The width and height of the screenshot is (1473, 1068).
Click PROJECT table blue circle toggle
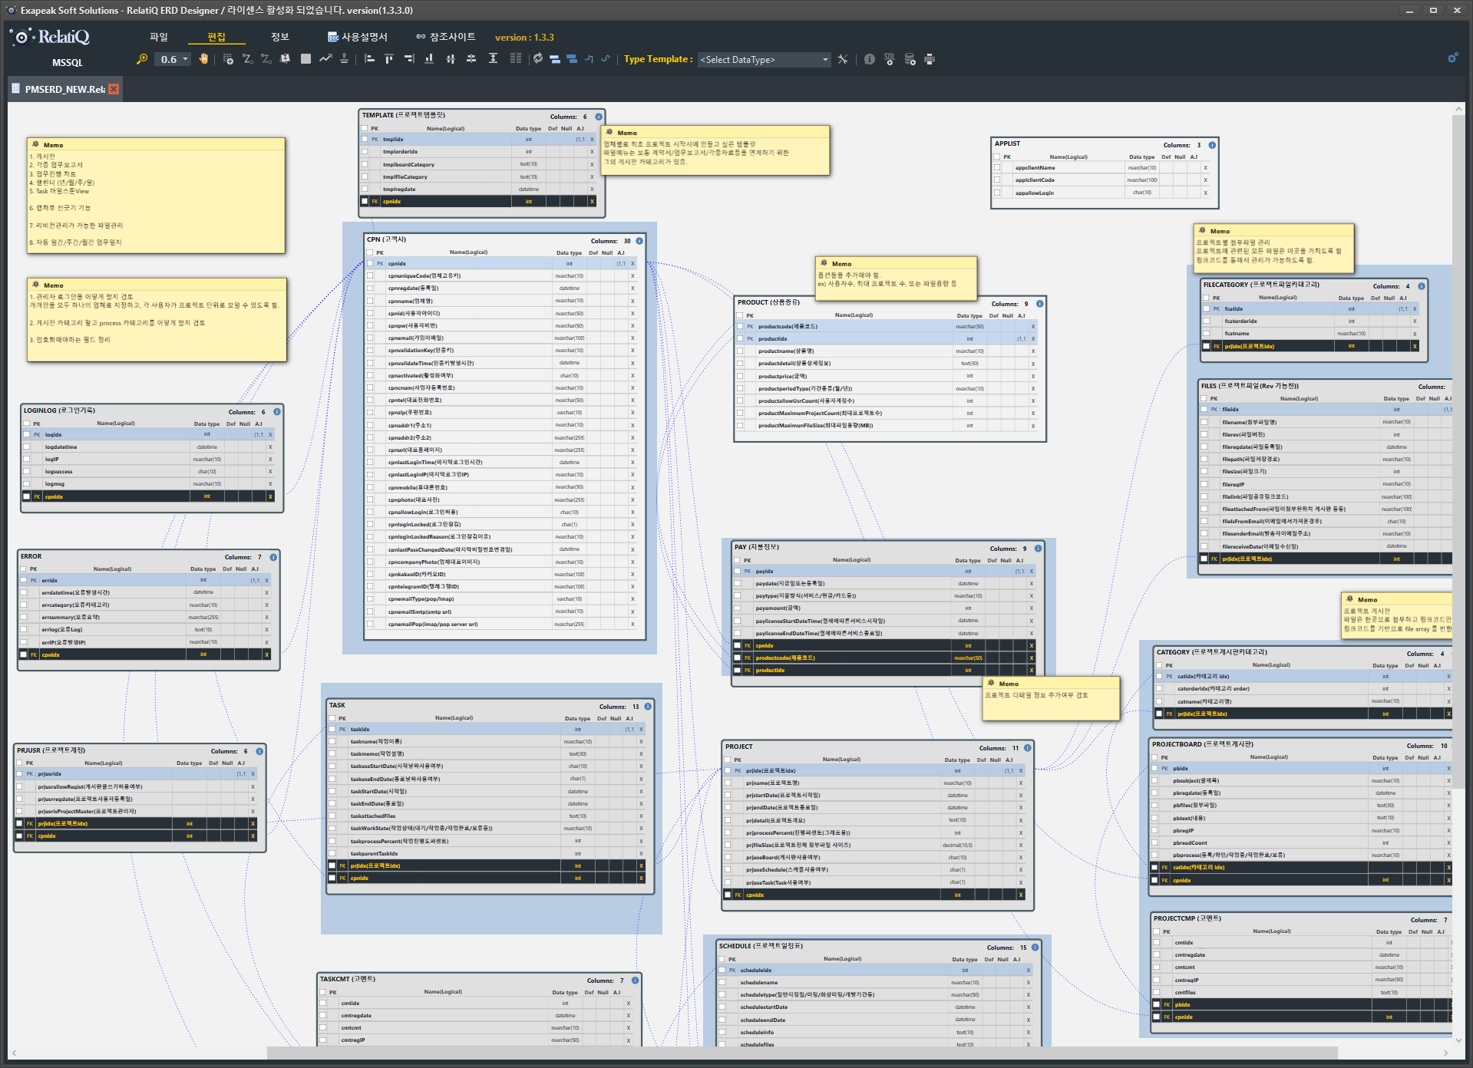click(x=1028, y=748)
